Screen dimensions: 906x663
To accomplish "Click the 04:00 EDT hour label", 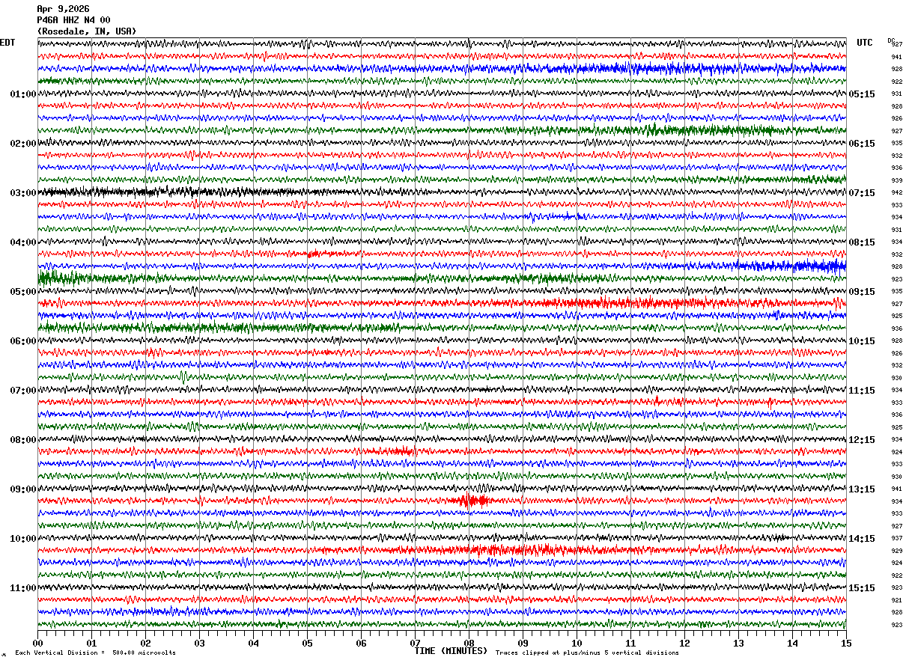I will click(23, 242).
